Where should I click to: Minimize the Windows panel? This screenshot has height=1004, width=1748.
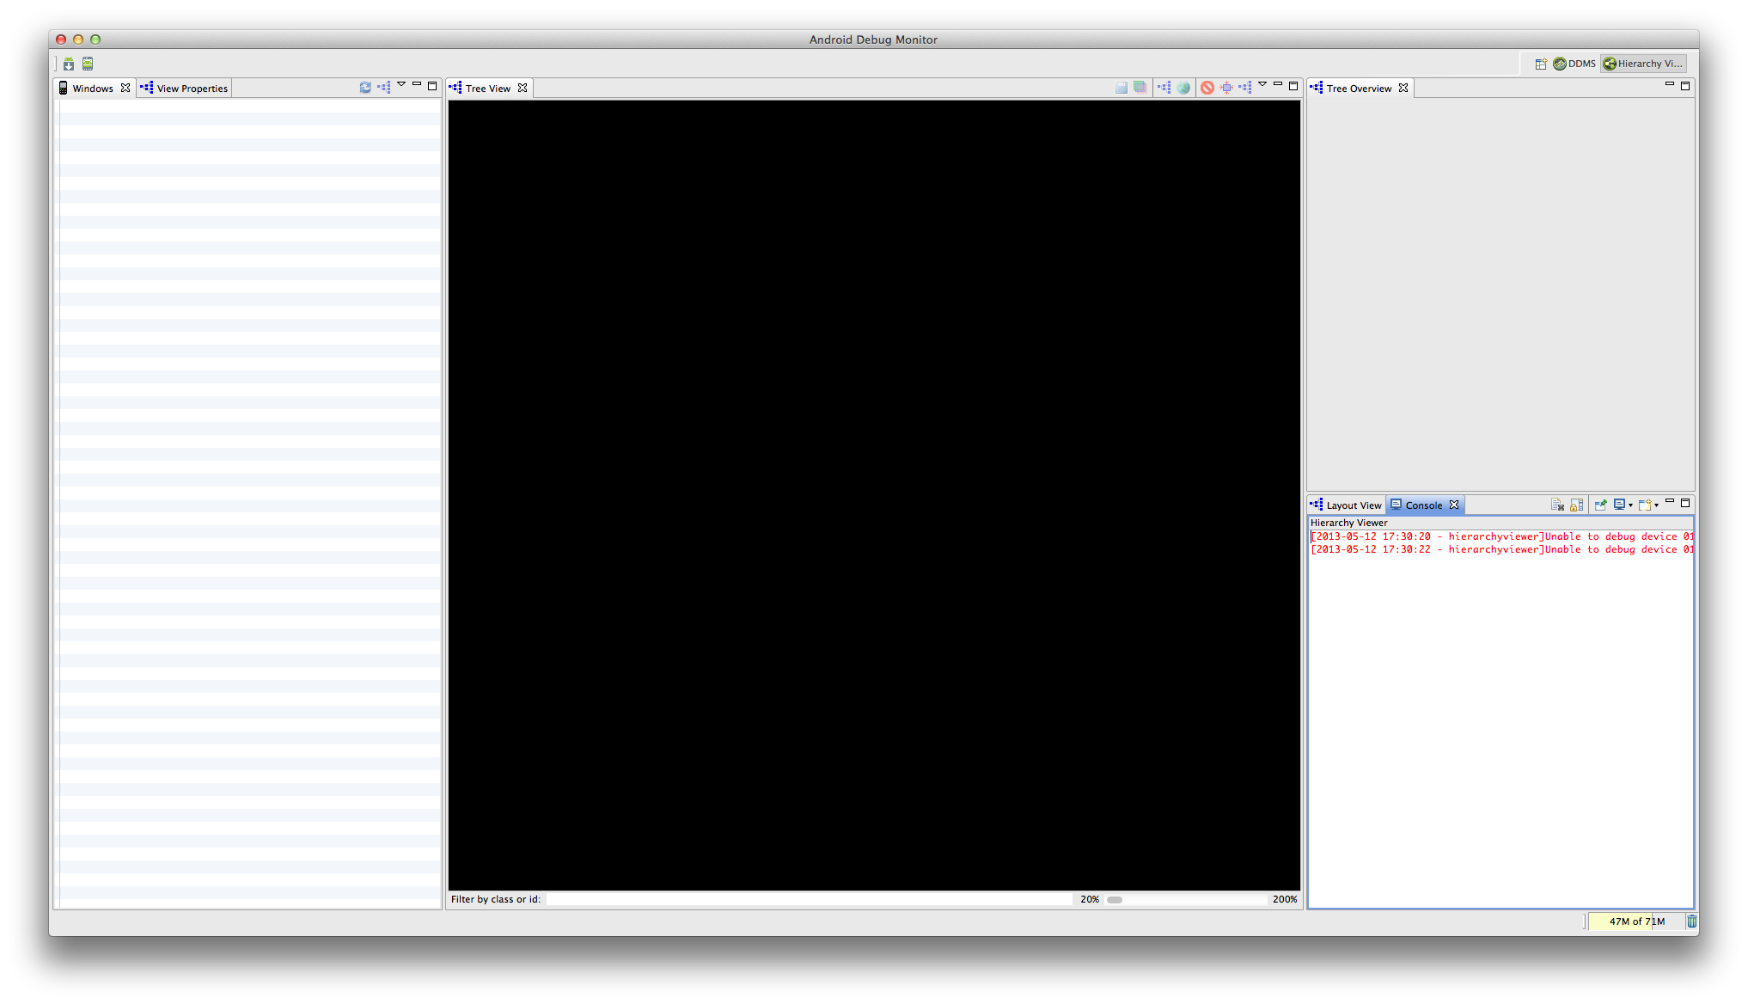pyautogui.click(x=417, y=84)
